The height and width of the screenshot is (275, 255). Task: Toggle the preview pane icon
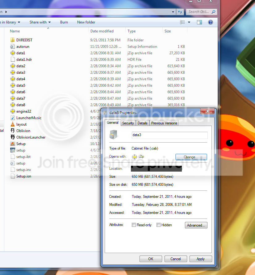tap(199, 22)
